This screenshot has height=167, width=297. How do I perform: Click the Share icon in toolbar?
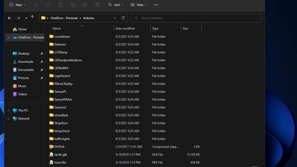pos(85,5)
